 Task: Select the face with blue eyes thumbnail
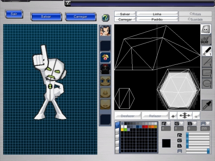(x=105, y=81)
